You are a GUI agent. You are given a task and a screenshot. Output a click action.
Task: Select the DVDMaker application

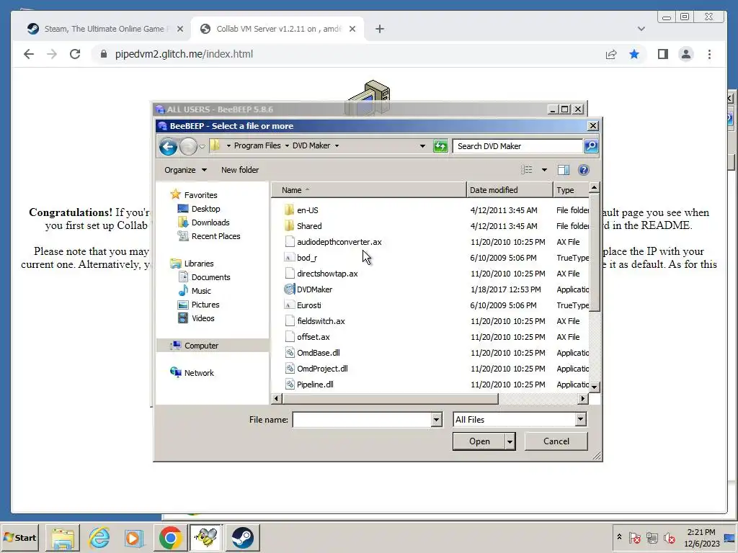coord(314,289)
